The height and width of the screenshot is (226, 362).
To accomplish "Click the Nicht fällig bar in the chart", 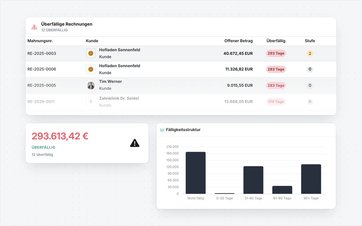I will pos(195,173).
